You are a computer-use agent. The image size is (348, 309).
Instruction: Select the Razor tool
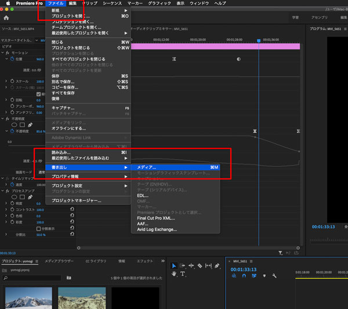tap(200, 265)
